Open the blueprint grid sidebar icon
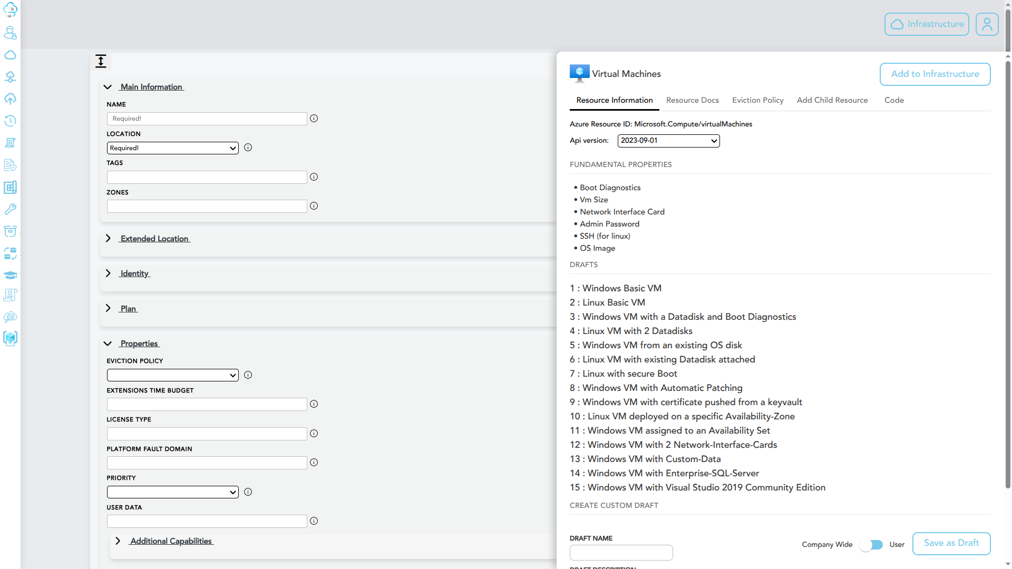1012x569 pixels. point(10,187)
